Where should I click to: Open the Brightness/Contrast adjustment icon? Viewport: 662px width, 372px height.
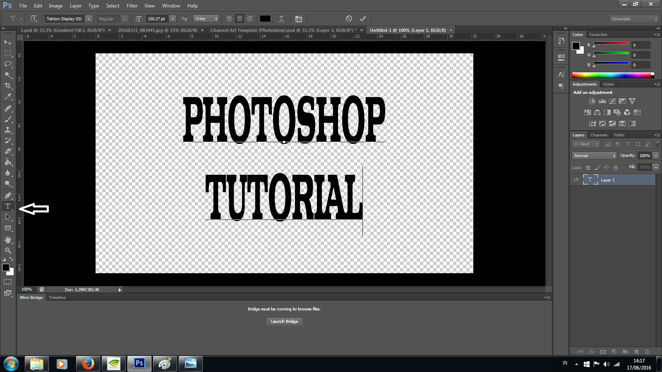(592, 100)
